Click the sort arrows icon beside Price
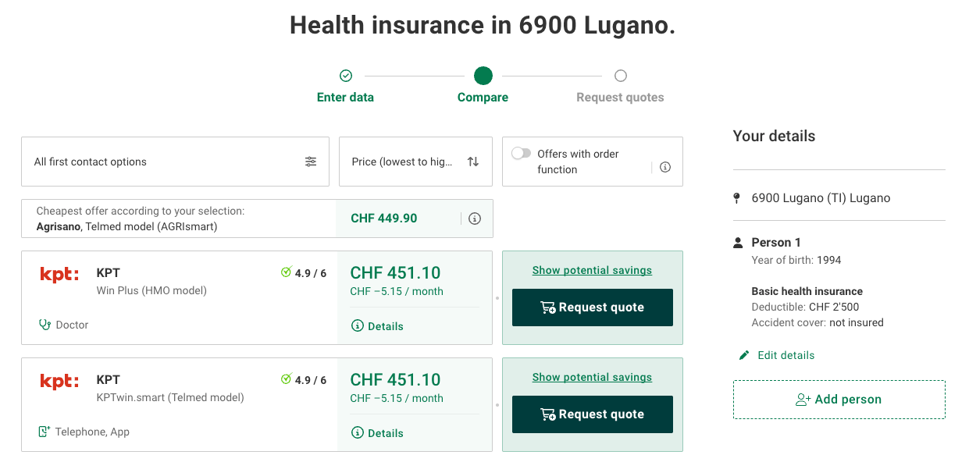Screen dimensions: 969x455 (473, 162)
